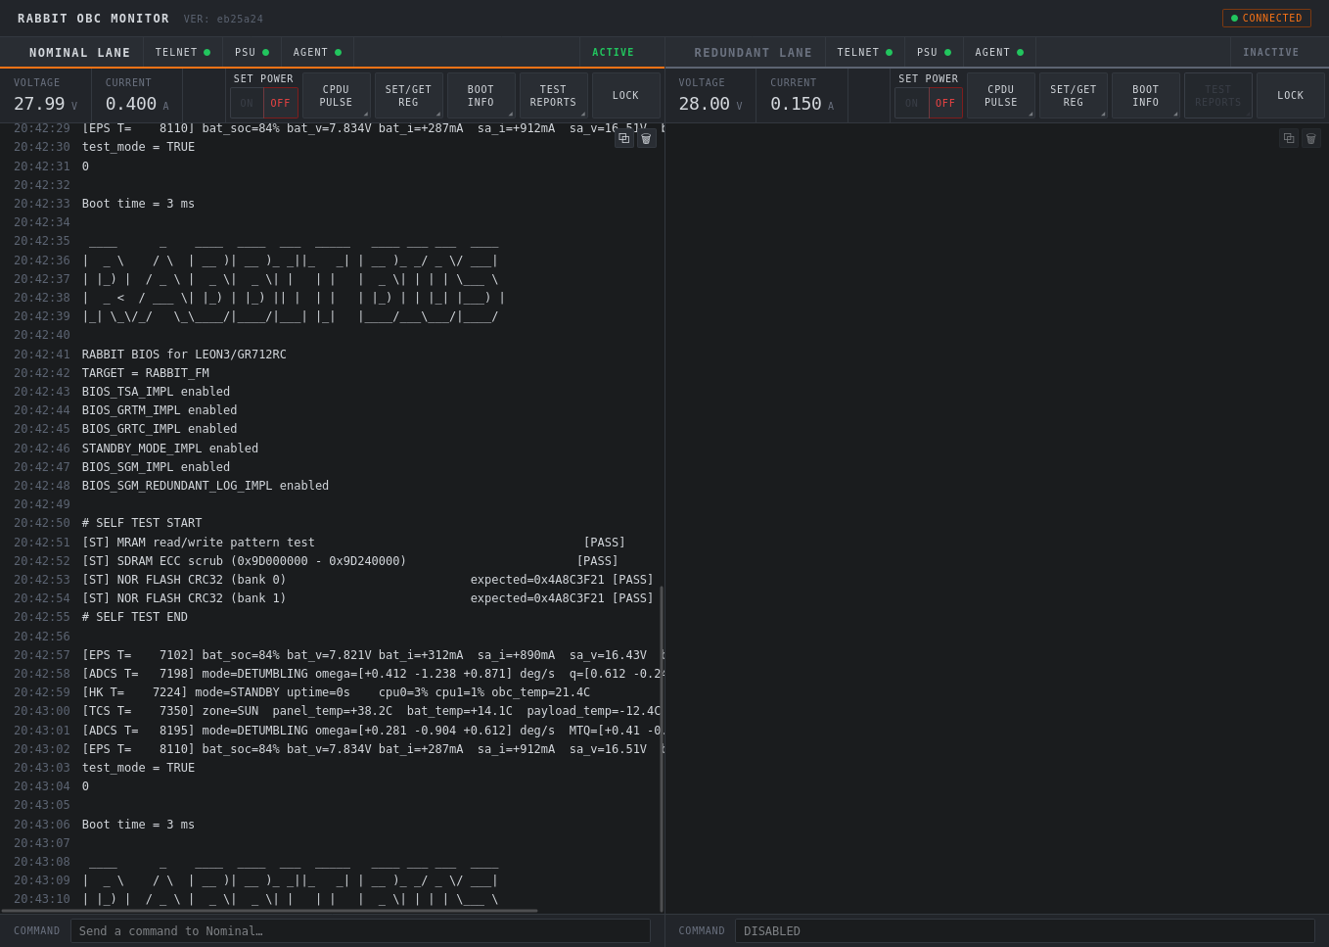Click log line 'TARGET = RABBIT_FM'

(146, 373)
